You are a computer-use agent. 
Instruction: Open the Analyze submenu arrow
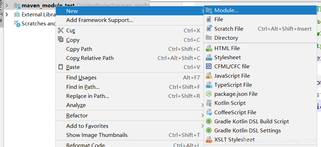click(x=202, y=105)
